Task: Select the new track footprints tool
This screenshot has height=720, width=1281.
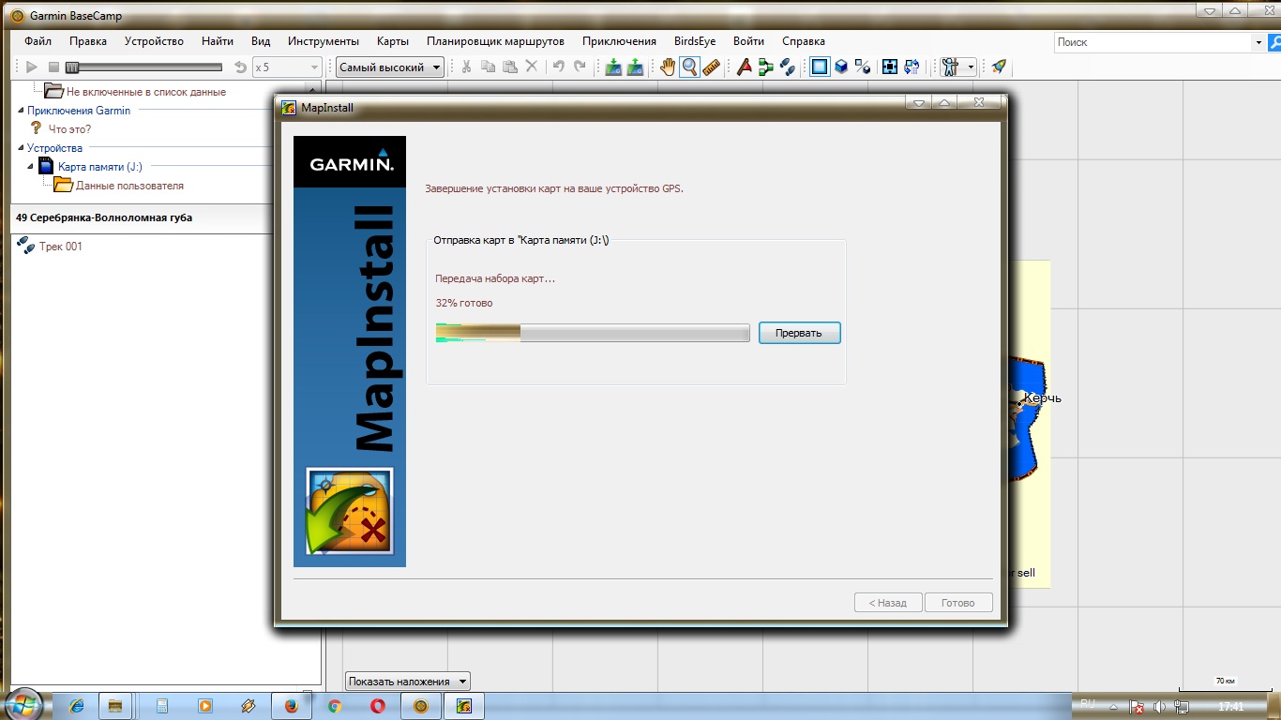Action: tap(787, 67)
